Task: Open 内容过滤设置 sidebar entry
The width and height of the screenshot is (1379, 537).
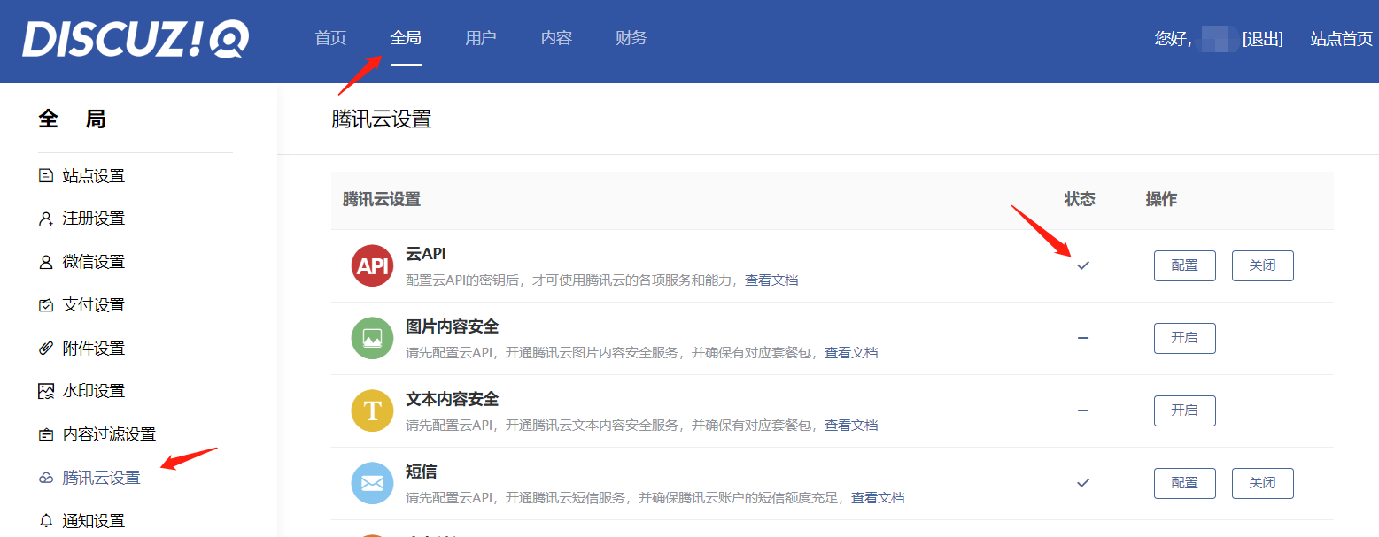Action: tap(109, 434)
